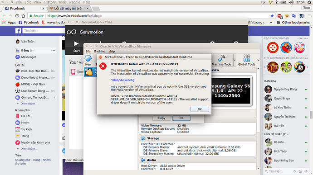The width and height of the screenshot is (313, 175).
Task: Open Global Tools in VirtualBox toolbar
Action: click(246, 60)
